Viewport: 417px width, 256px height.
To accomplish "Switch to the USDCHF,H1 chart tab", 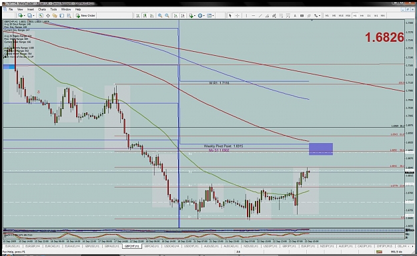I will coord(191,246).
